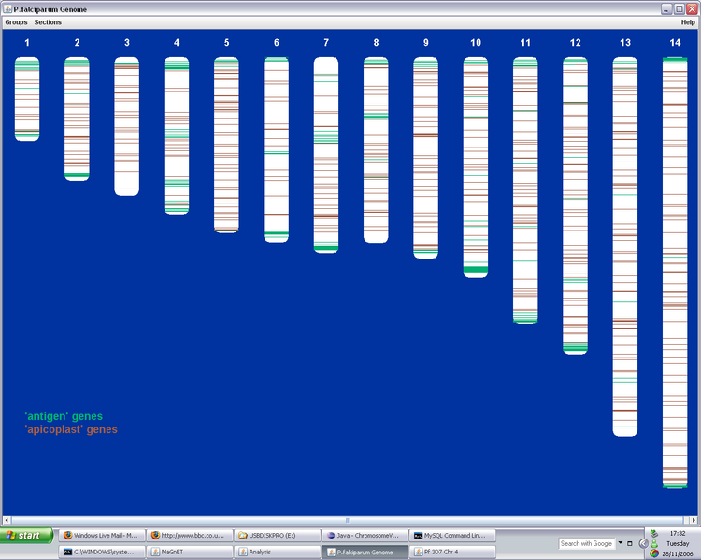
Task: Click the chromosome 14 ideogram
Action: point(675,272)
